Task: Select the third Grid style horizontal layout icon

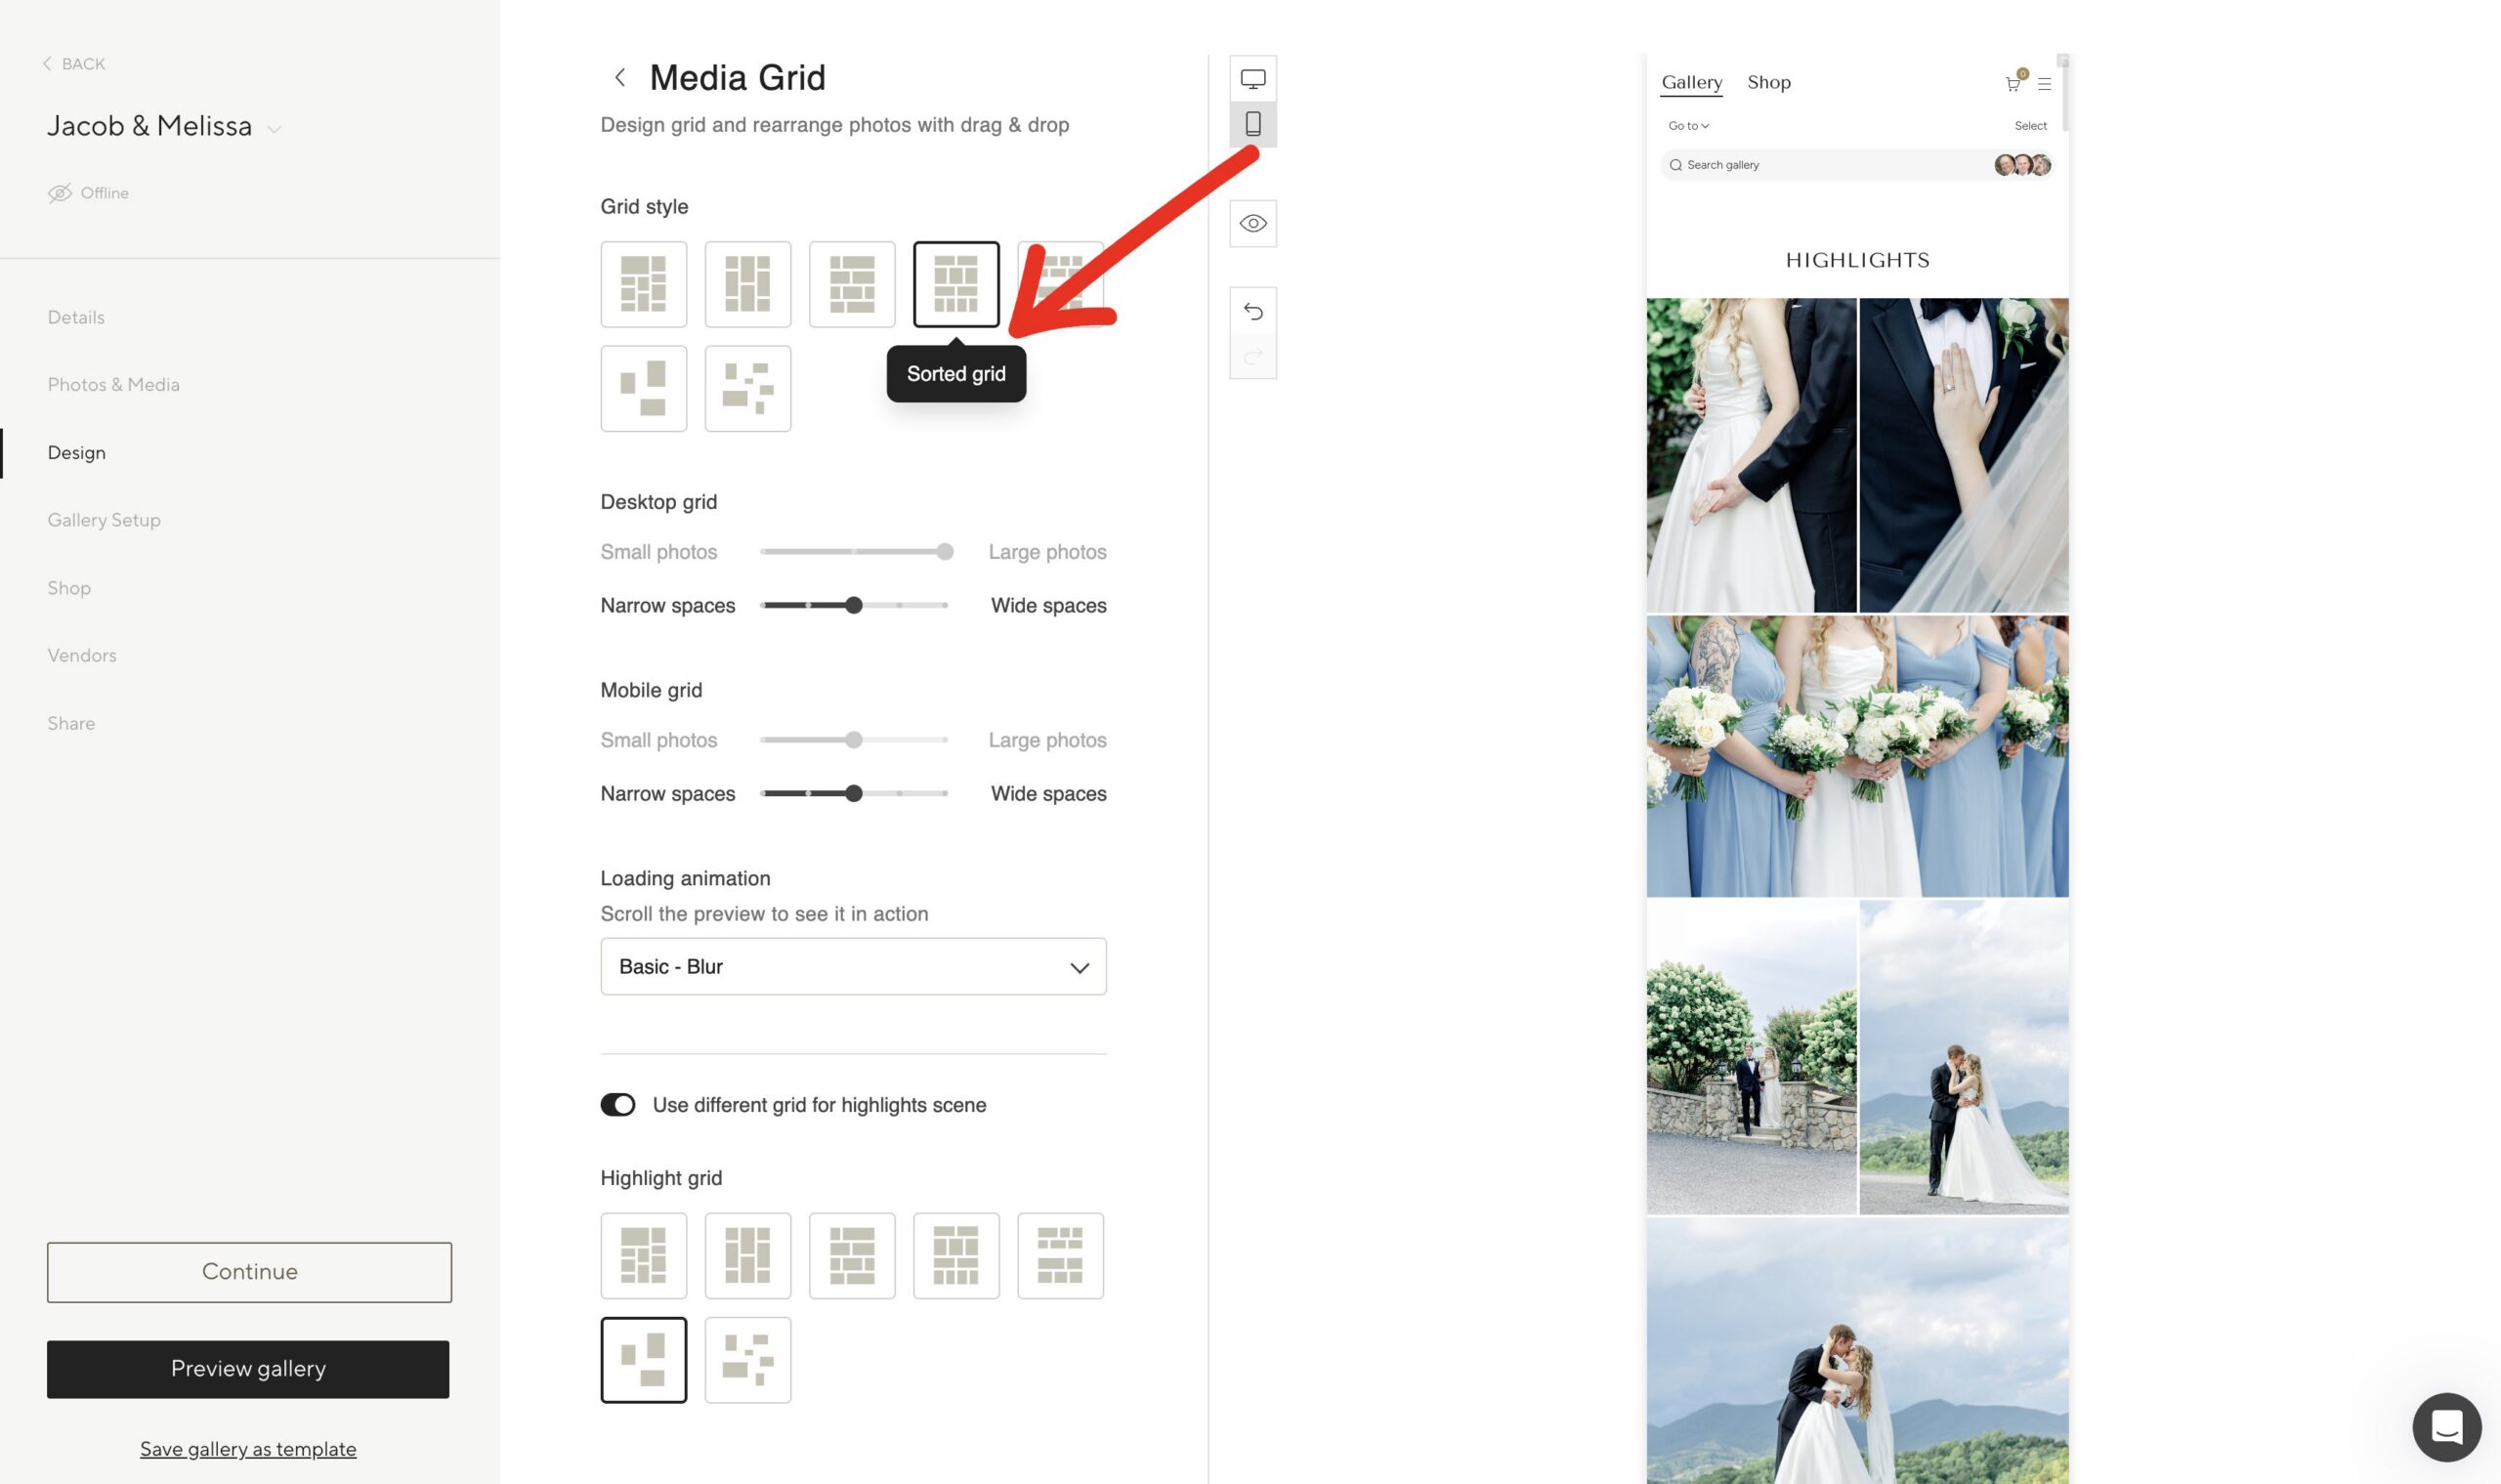Action: [852, 284]
